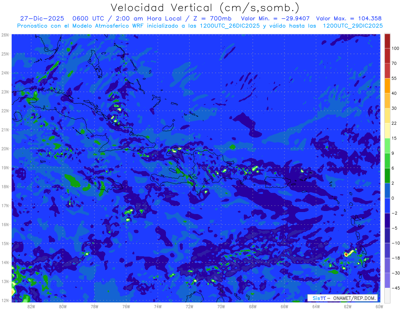403x311 pixels.
Task: Click the longitude label '60W'
Action: tap(379, 306)
